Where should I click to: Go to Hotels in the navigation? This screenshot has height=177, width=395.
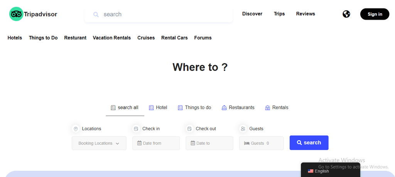pos(15,38)
